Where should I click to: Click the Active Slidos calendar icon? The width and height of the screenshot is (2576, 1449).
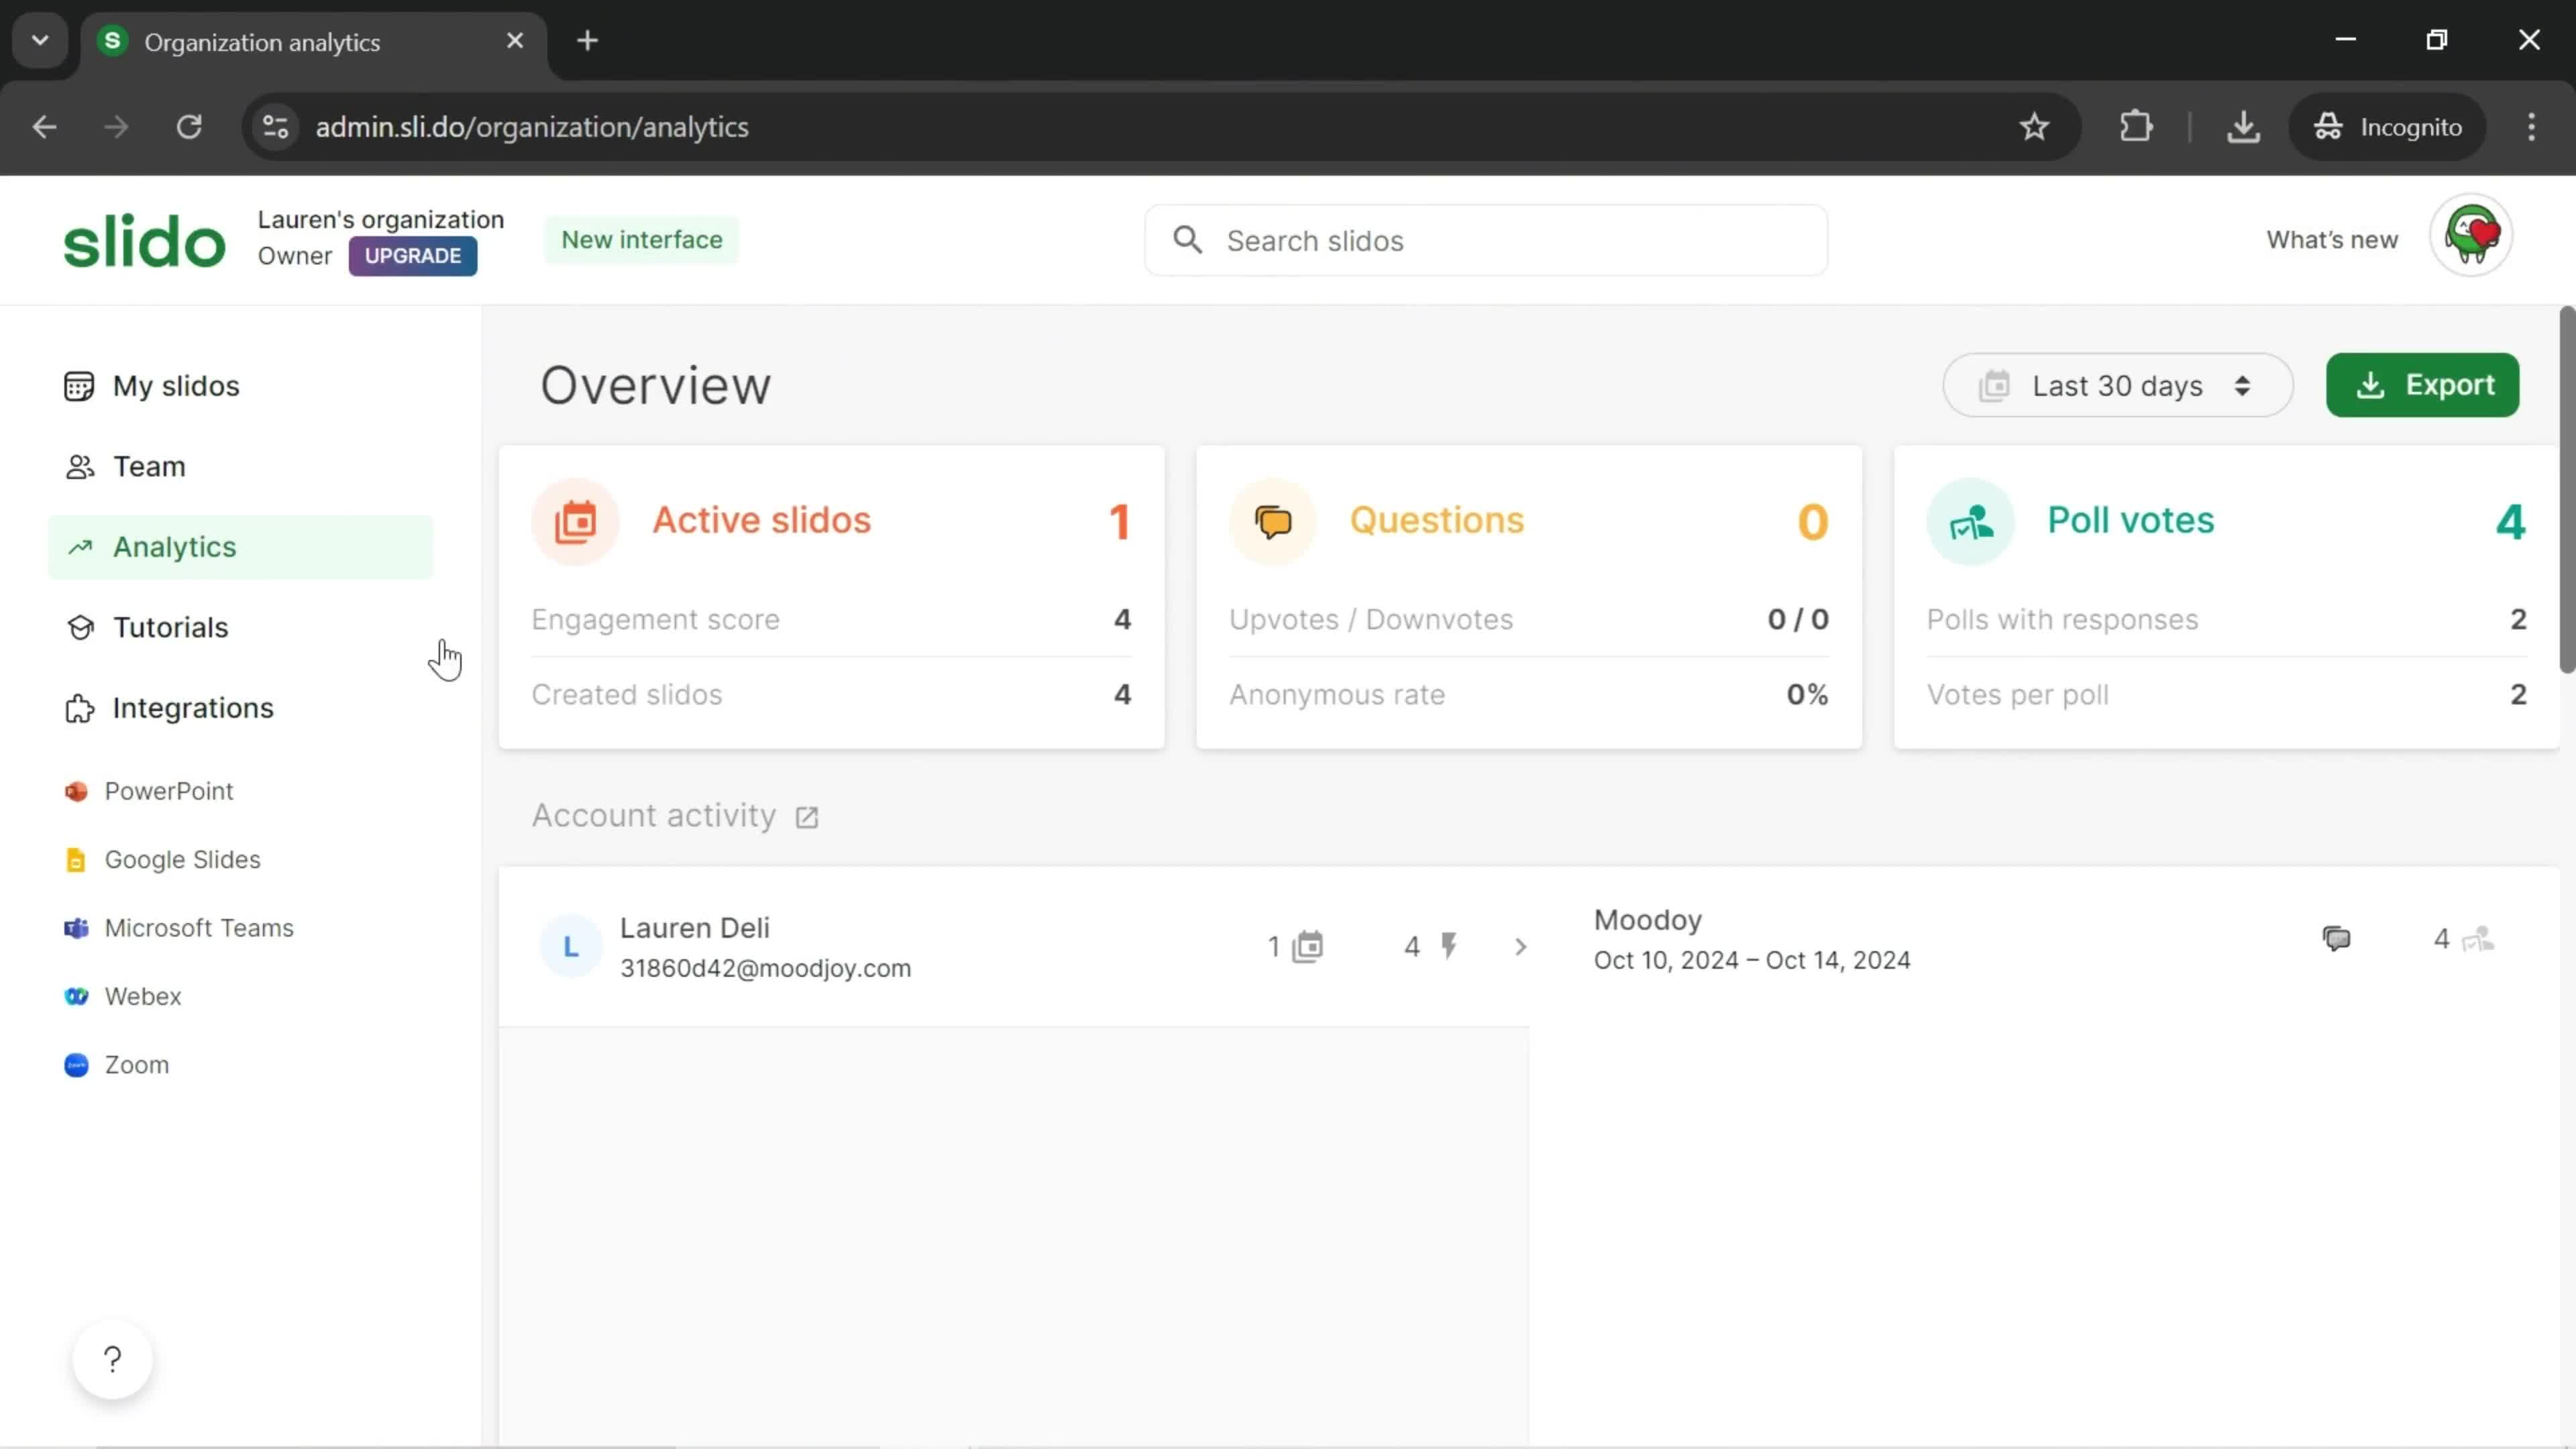pyautogui.click(x=575, y=520)
